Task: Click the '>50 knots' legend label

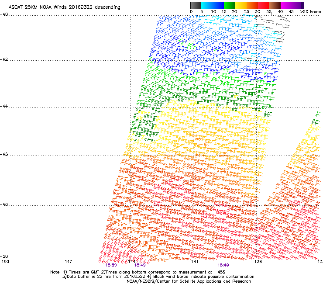Action: (310, 11)
